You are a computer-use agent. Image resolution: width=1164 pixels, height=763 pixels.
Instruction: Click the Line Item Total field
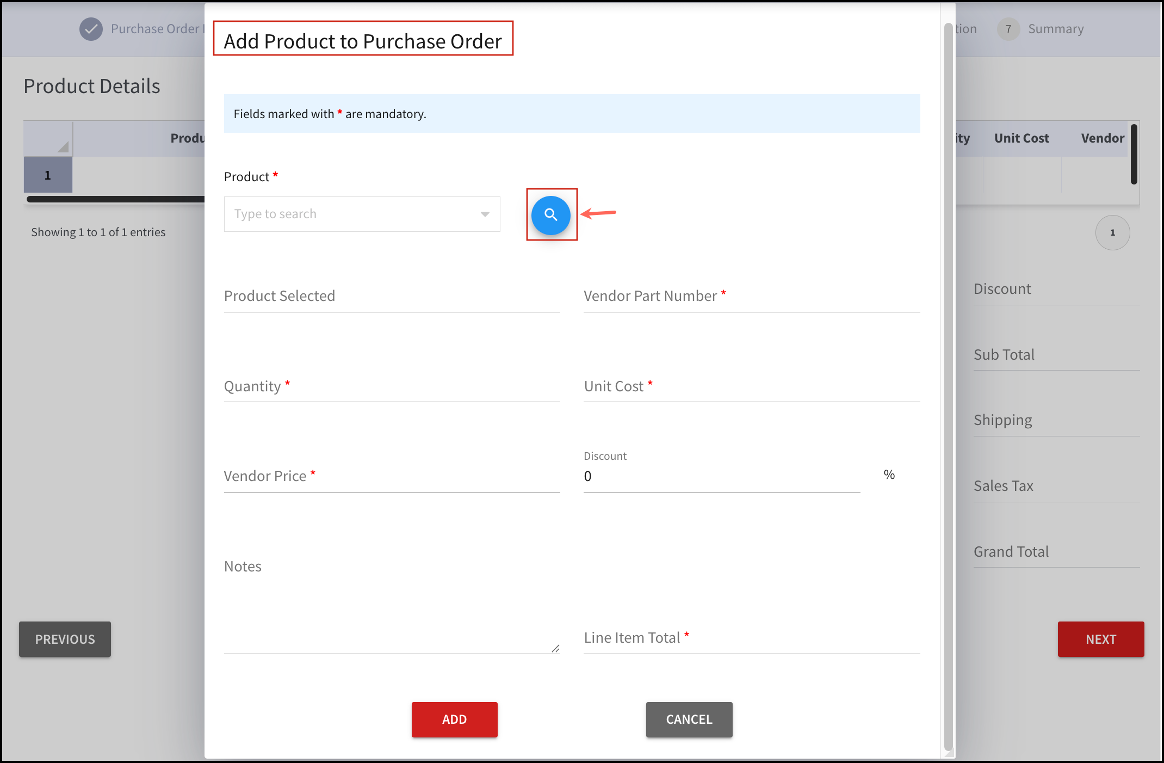coord(752,638)
